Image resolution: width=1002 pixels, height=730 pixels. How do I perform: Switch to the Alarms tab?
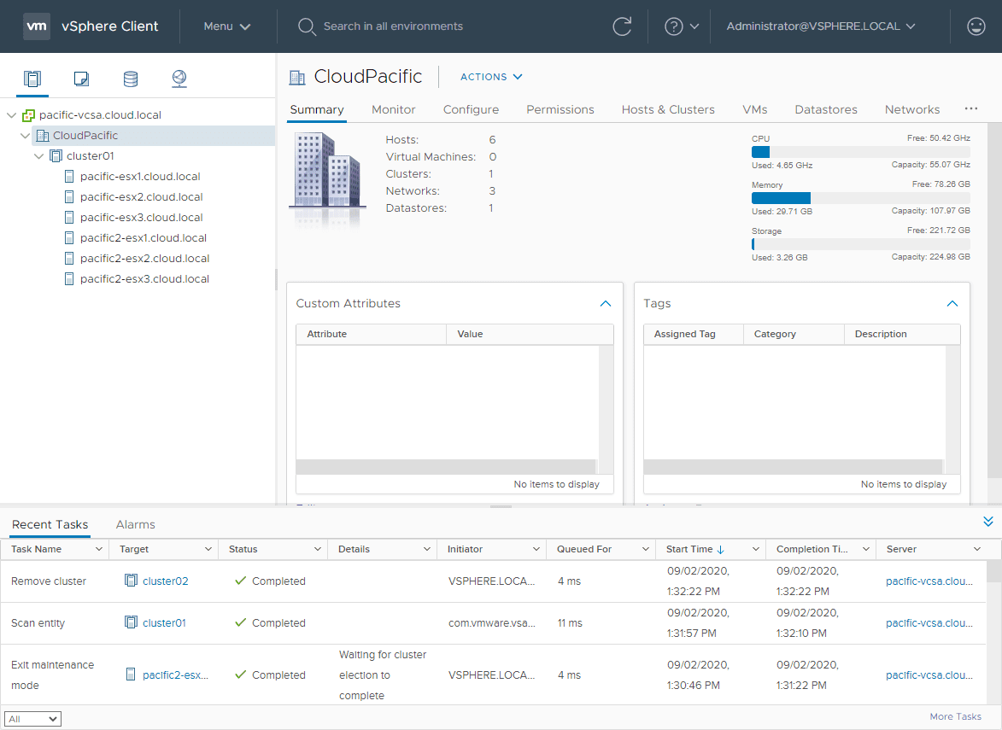coord(135,524)
